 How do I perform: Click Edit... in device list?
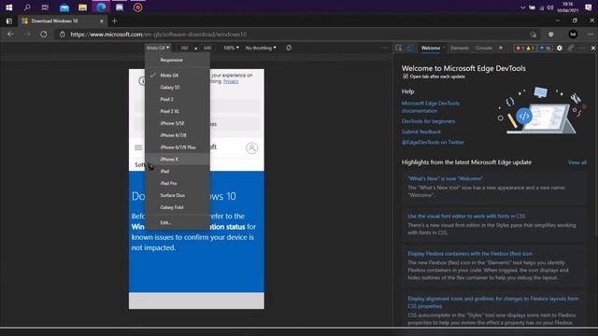(x=178, y=222)
